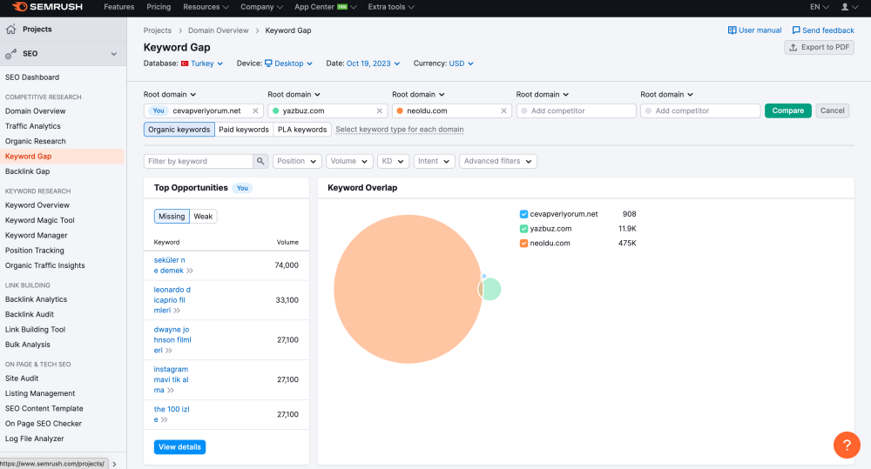Open the orange help question button
The width and height of the screenshot is (871, 469).
coord(847,445)
